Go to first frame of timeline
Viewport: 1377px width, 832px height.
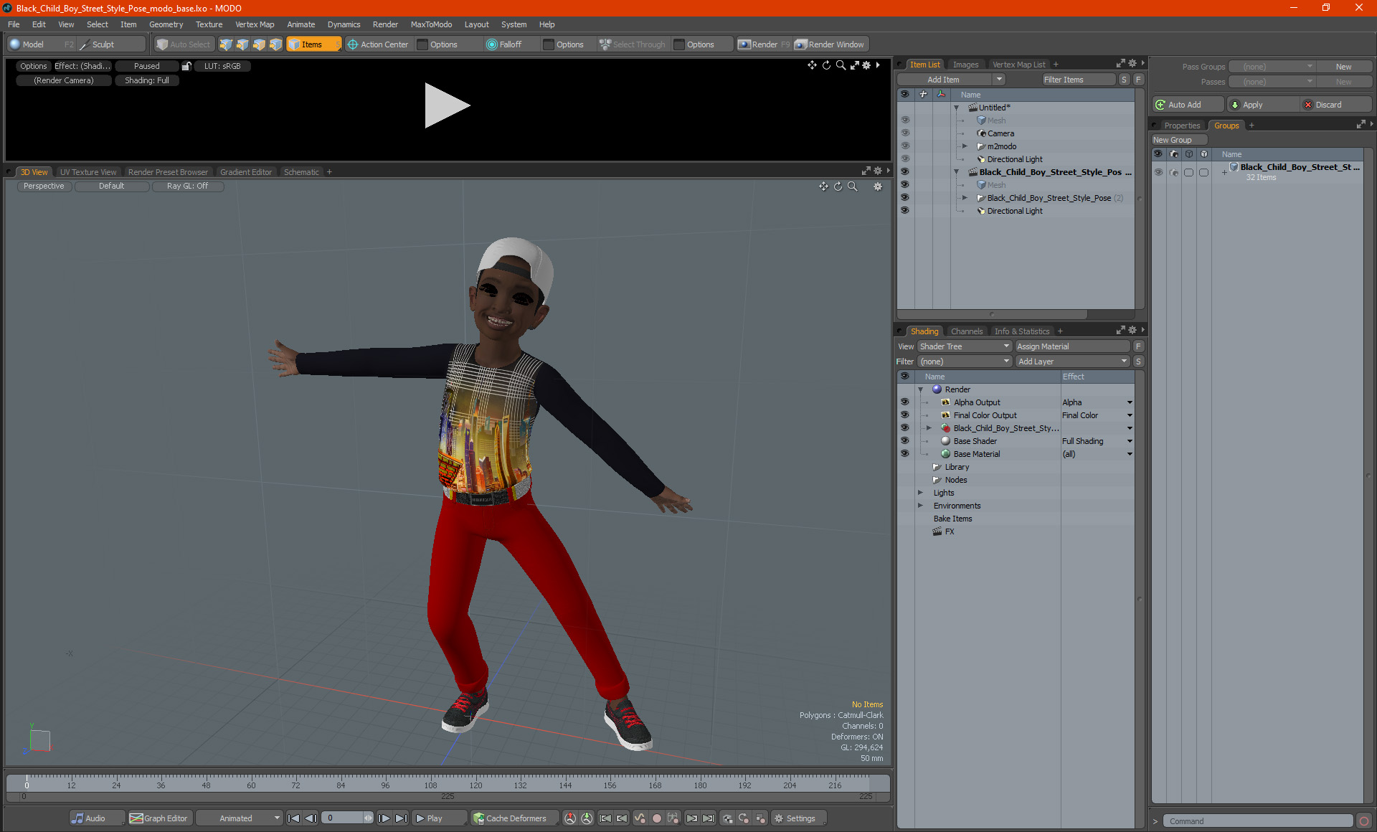pos(293,818)
